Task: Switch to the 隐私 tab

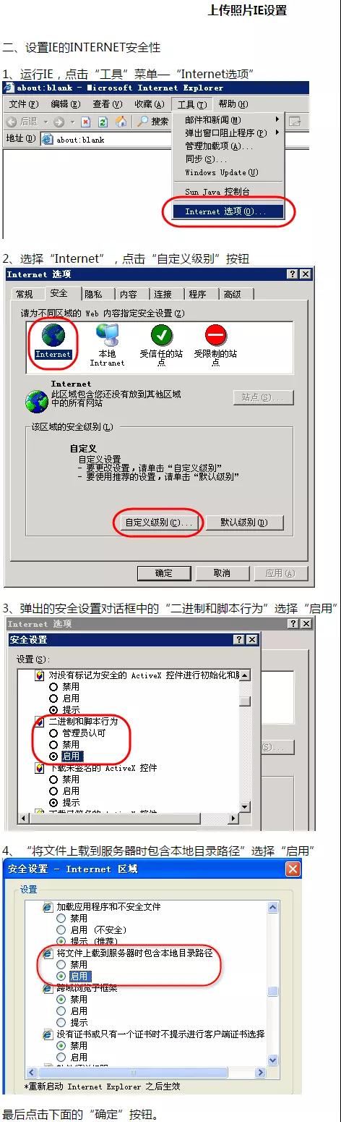Action: (x=93, y=294)
